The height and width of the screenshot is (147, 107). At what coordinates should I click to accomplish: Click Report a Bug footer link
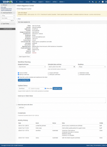point(89,146)
